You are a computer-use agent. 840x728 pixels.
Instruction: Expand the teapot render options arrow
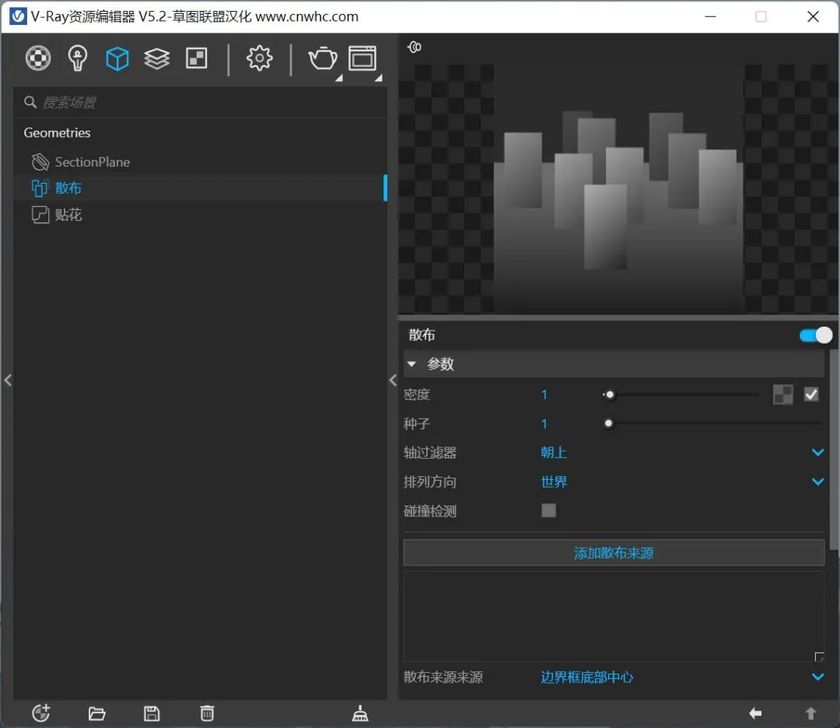click(339, 79)
